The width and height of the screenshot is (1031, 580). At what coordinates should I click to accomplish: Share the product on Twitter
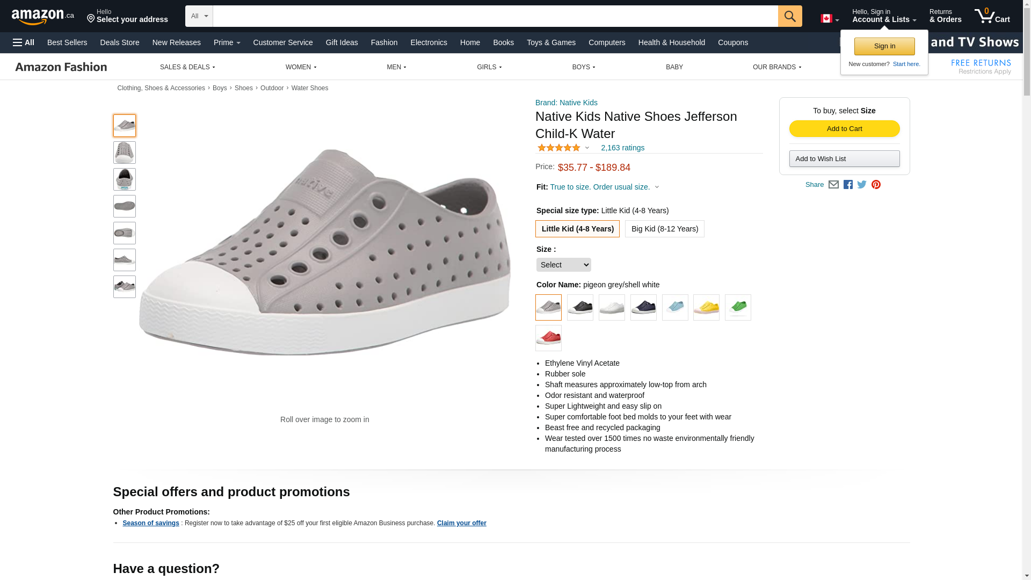click(x=862, y=185)
